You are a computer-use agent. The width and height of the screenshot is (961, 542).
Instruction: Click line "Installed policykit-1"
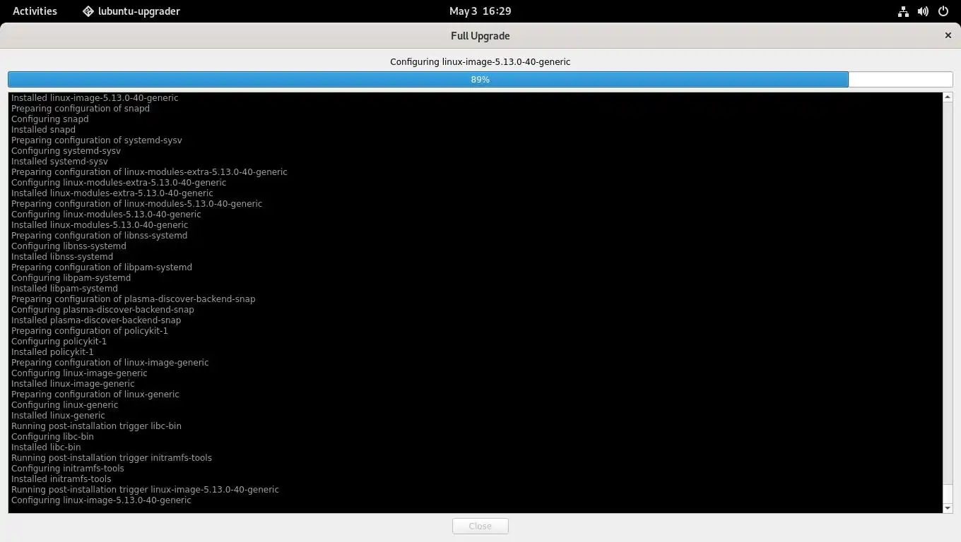[52, 352]
